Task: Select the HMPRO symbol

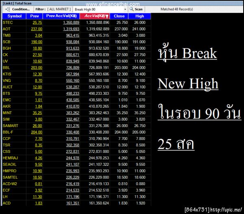Action: pos(9,171)
